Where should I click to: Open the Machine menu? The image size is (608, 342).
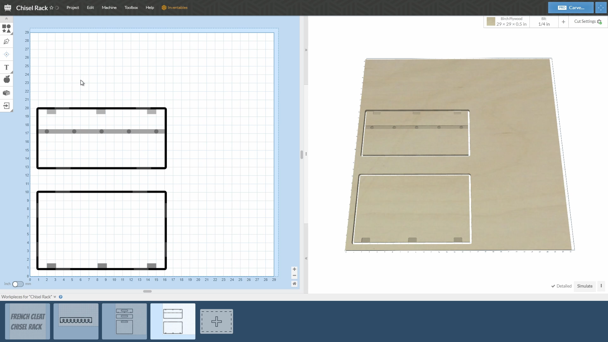click(x=109, y=8)
